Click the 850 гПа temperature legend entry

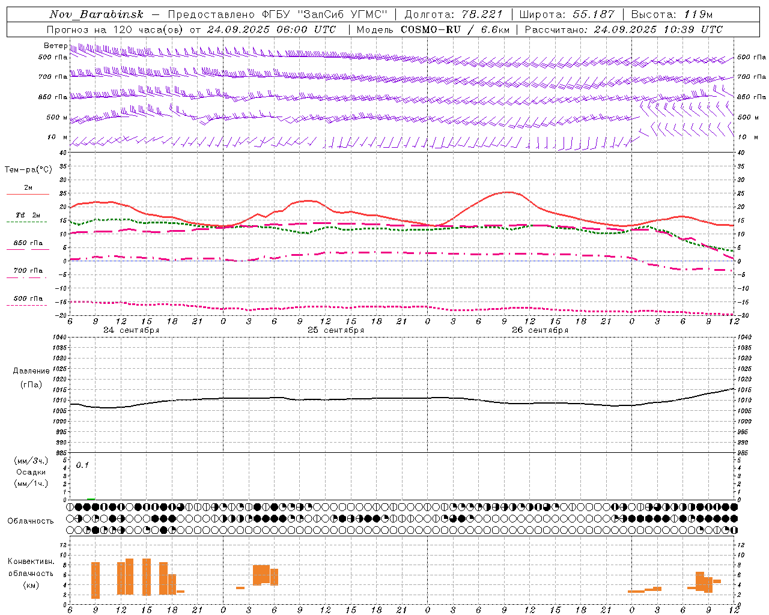pyautogui.click(x=28, y=243)
